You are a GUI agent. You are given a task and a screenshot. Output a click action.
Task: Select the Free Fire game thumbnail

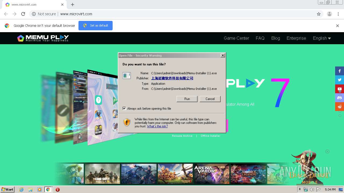pyautogui.click(x=139, y=174)
